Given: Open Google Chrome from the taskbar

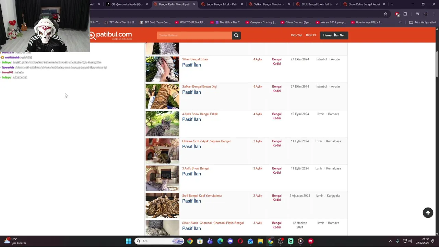Looking at the screenshot, I should [190, 241].
